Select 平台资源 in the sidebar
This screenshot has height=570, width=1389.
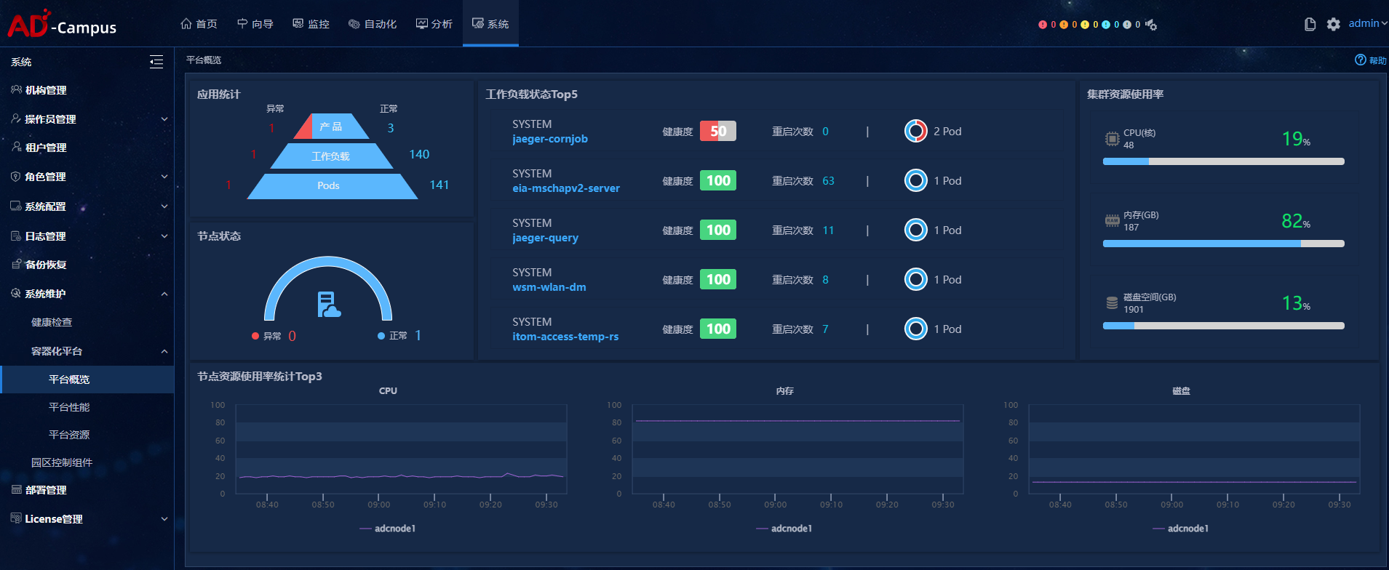pyautogui.click(x=69, y=435)
